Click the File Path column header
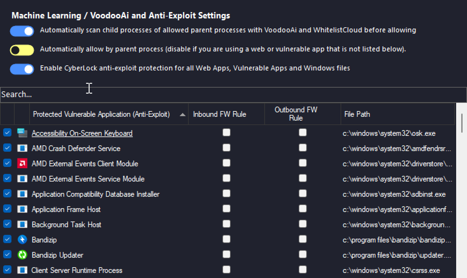The image size is (467, 278). (357, 114)
